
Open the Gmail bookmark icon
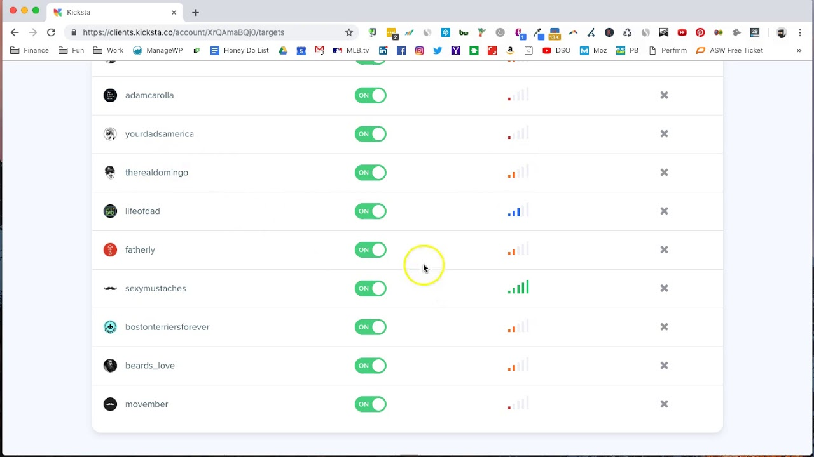click(319, 50)
